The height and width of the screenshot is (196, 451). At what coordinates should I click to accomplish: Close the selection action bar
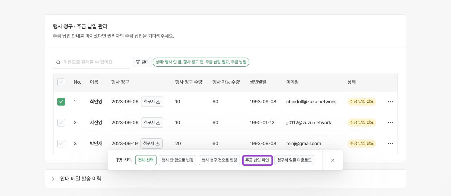(x=333, y=160)
